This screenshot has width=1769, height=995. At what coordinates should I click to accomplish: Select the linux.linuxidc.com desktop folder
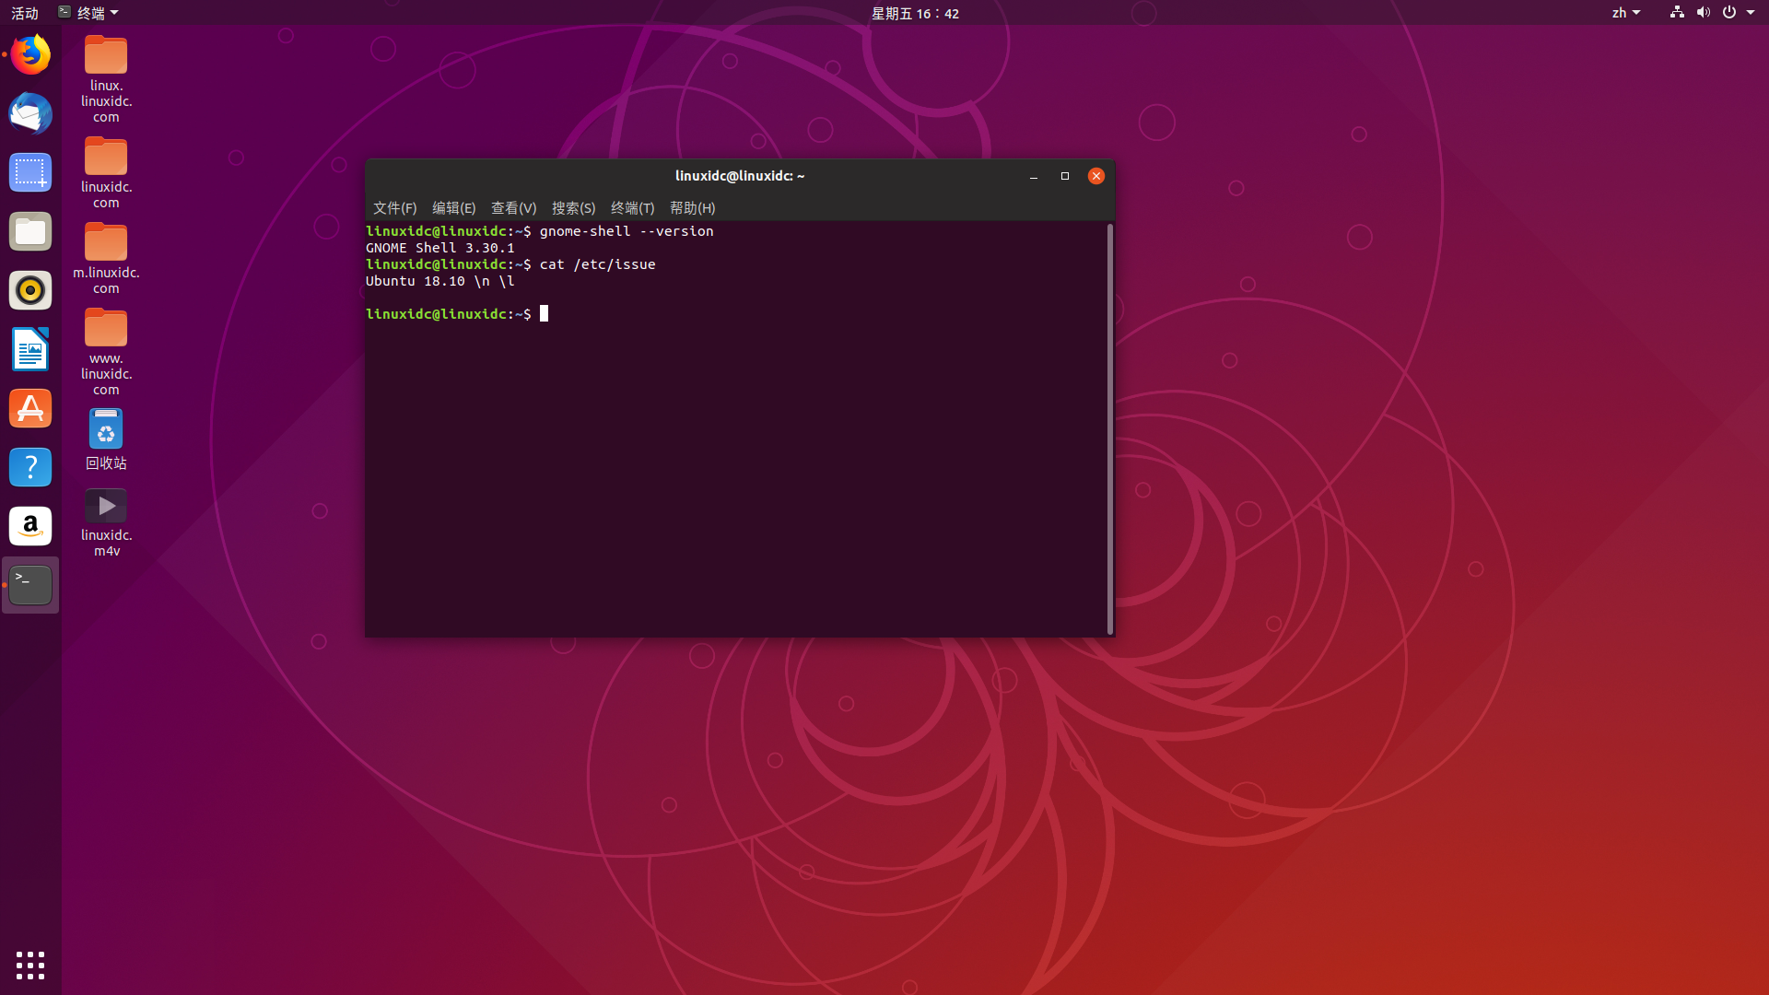(106, 79)
